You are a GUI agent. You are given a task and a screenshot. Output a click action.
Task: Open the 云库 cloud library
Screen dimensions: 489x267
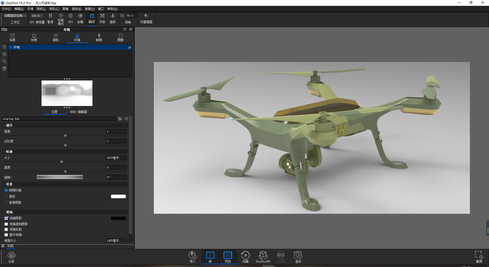11,257
